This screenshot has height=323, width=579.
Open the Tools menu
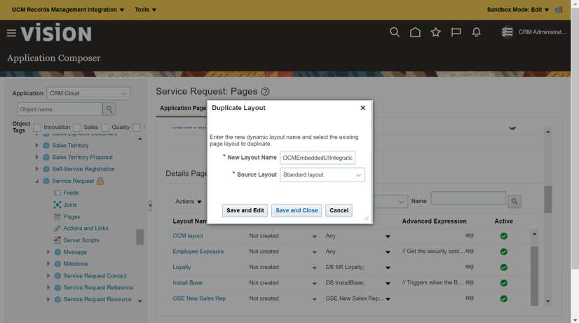[x=146, y=10]
